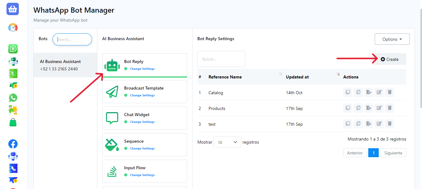Select the Broadcast Template section
422x189 pixels.
pos(145,91)
